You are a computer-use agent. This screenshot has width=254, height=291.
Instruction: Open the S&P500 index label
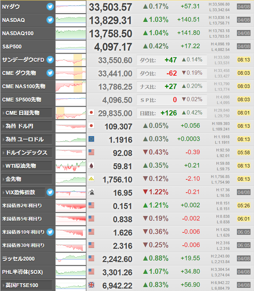pos(12,47)
